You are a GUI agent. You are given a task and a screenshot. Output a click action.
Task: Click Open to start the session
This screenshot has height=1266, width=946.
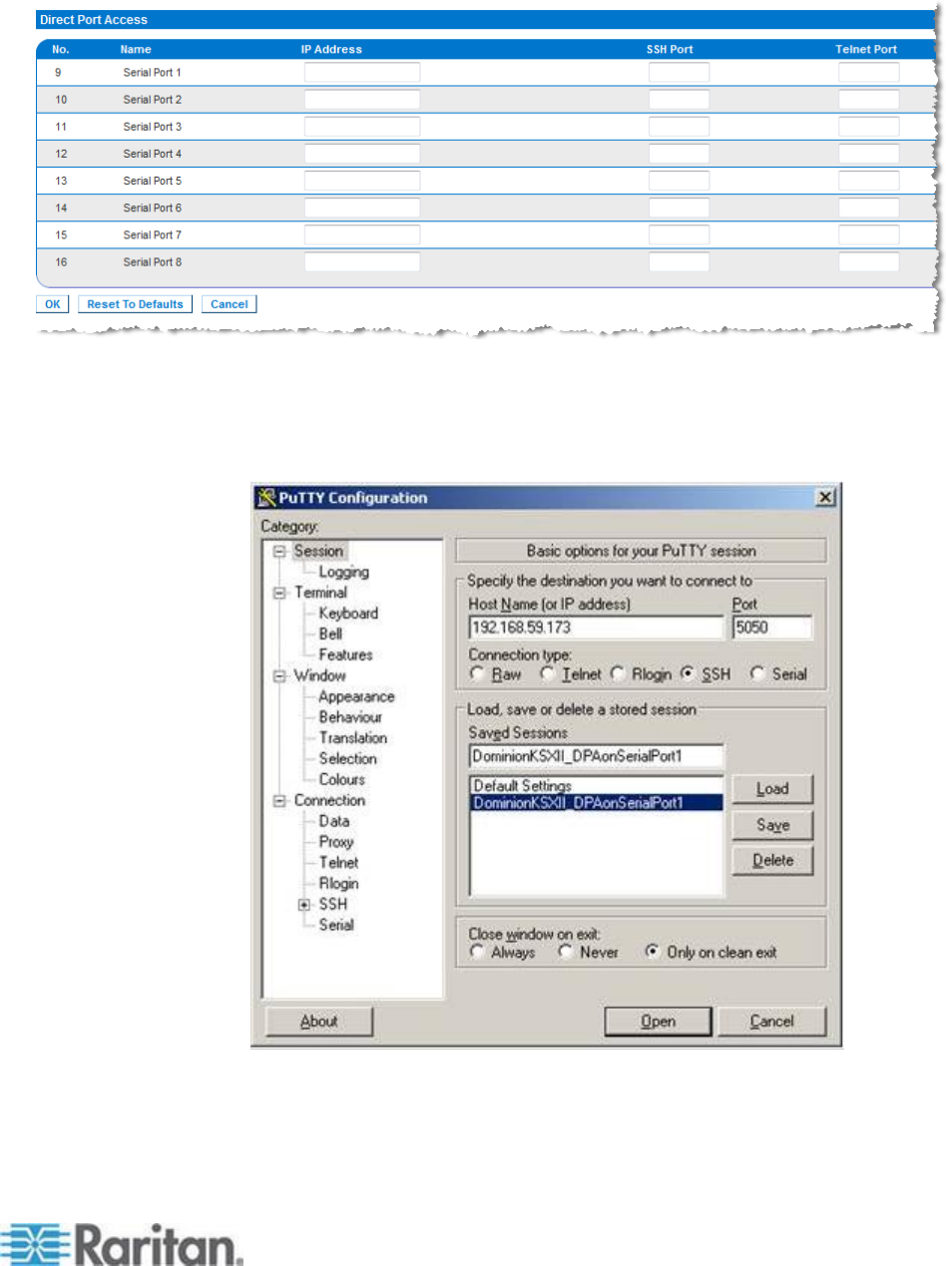pos(658,1022)
